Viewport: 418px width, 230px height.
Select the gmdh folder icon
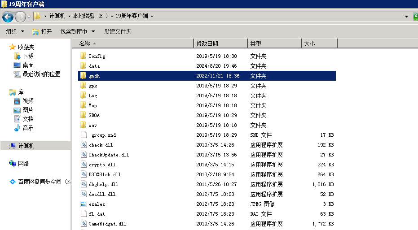(x=83, y=75)
